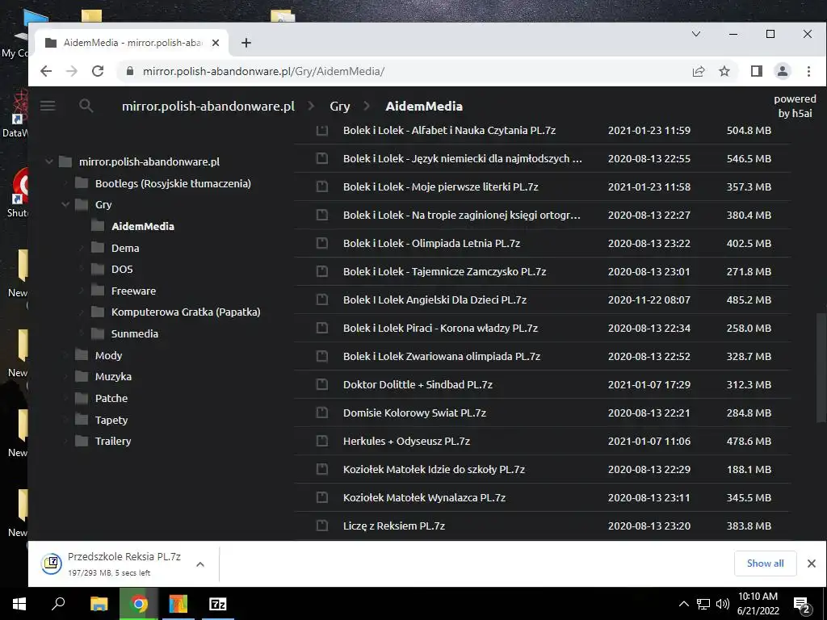
Task: Download Bolek i Lolek - Tajemnicze Zamczysko PL.7z
Action: 445,271
